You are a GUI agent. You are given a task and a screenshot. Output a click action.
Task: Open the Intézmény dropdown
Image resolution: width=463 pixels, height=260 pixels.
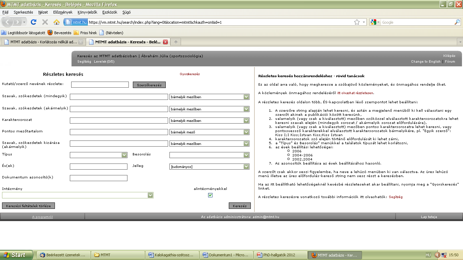78,195
